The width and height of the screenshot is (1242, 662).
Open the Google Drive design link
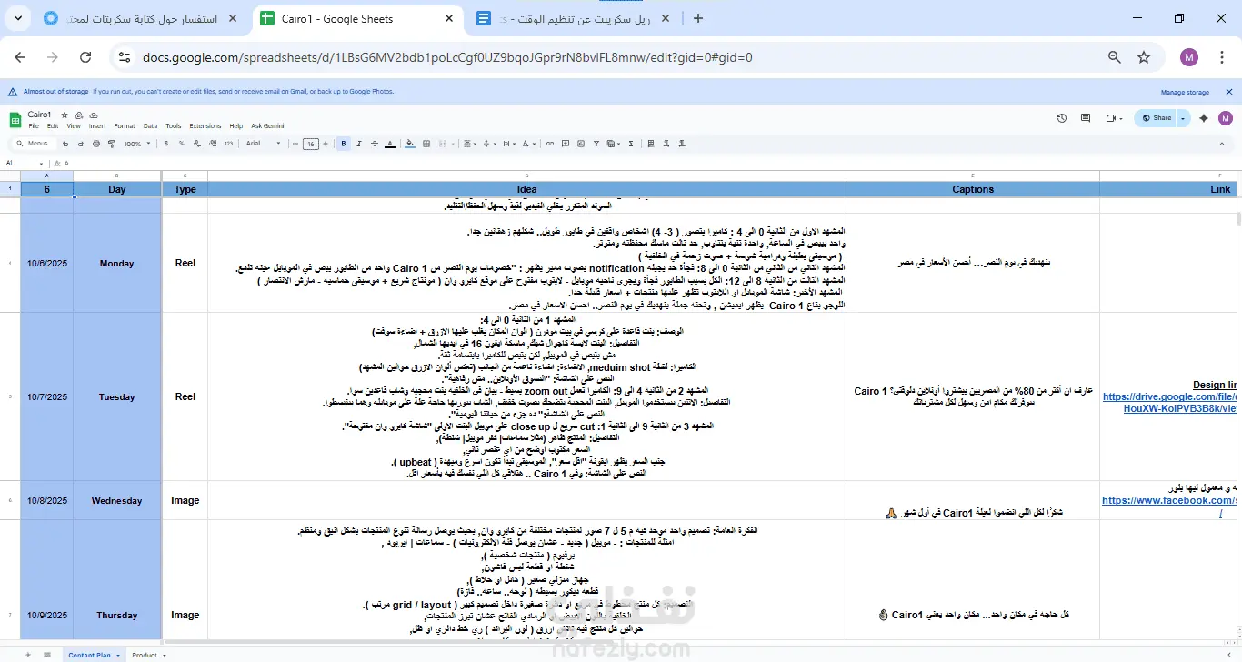coord(1169,403)
